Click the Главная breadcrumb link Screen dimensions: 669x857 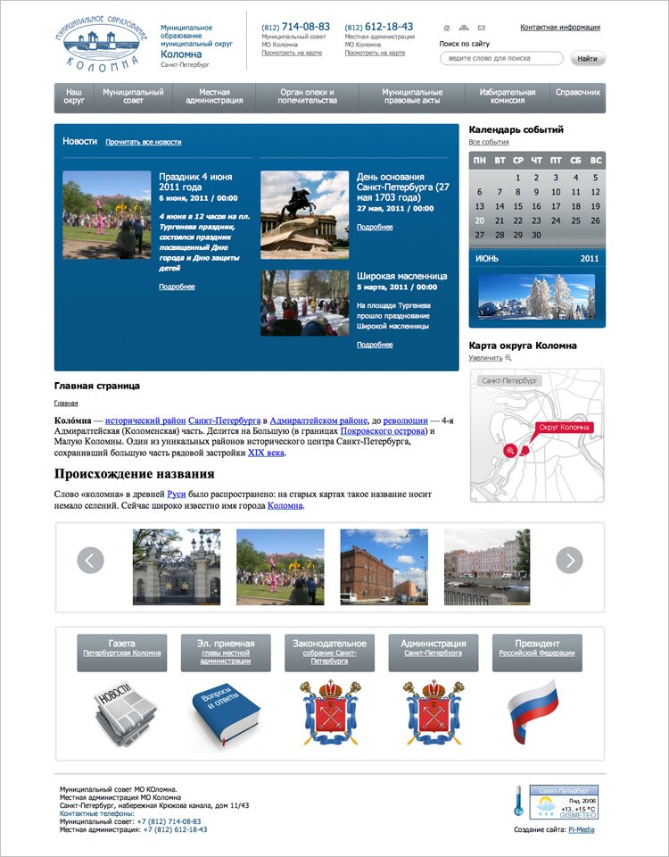coord(66,404)
